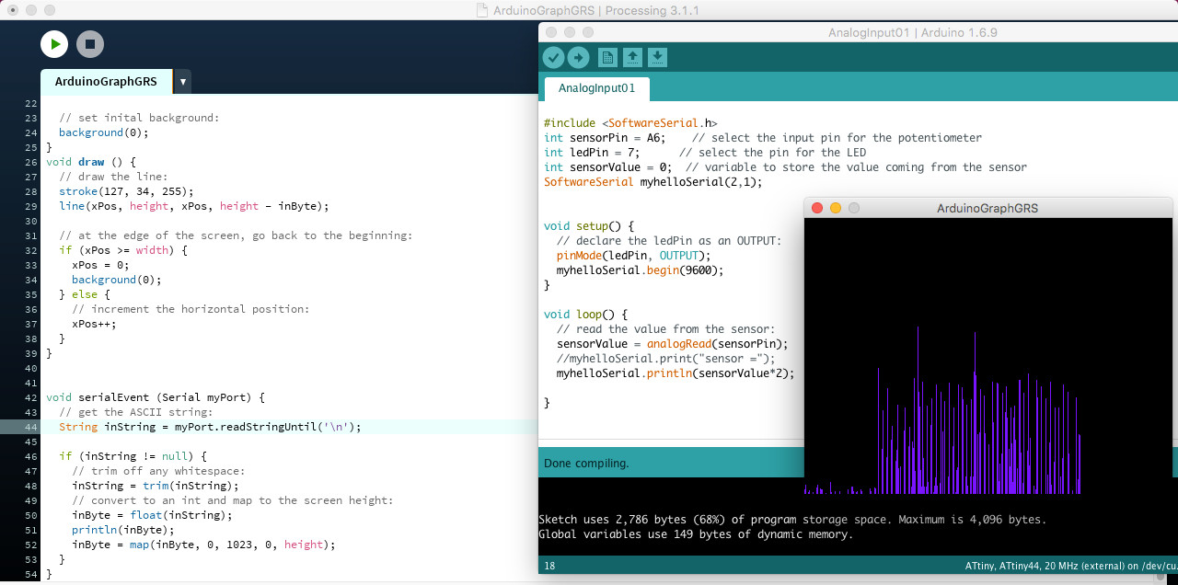Click 'background(0);' on line 24
Viewport: 1178px width, 585px height.
(103, 132)
